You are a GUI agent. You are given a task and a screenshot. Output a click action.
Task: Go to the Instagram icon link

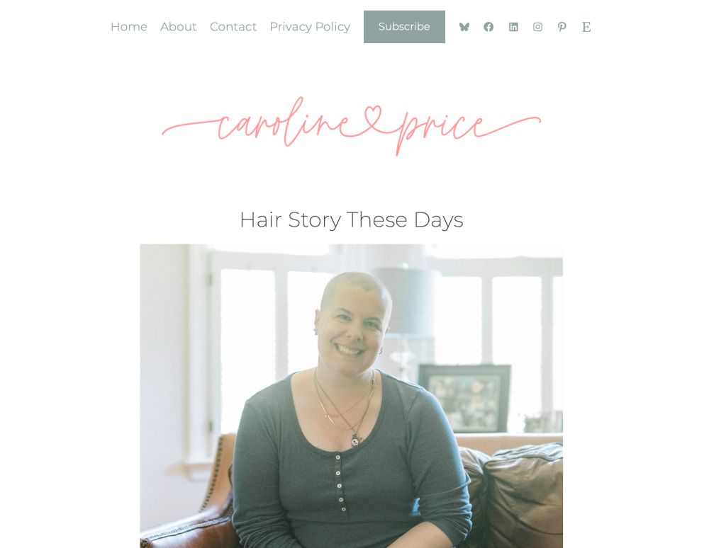pyautogui.click(x=537, y=27)
